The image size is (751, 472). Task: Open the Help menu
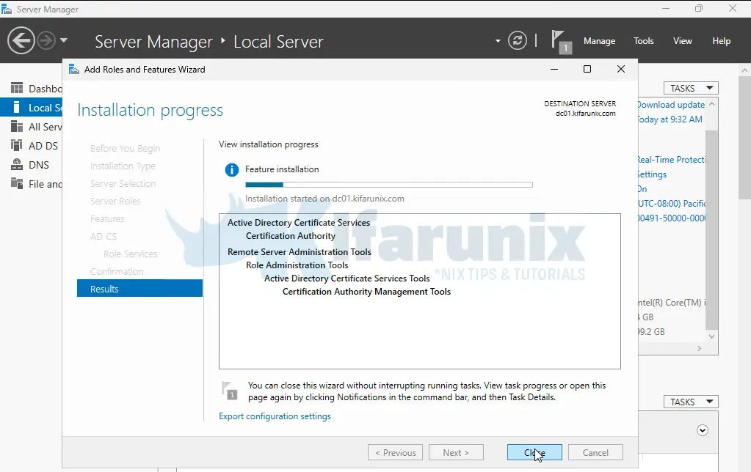722,41
